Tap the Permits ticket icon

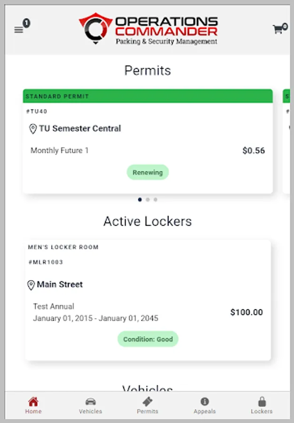(x=147, y=402)
